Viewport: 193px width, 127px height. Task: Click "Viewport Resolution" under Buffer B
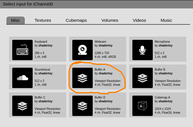coord(168,81)
